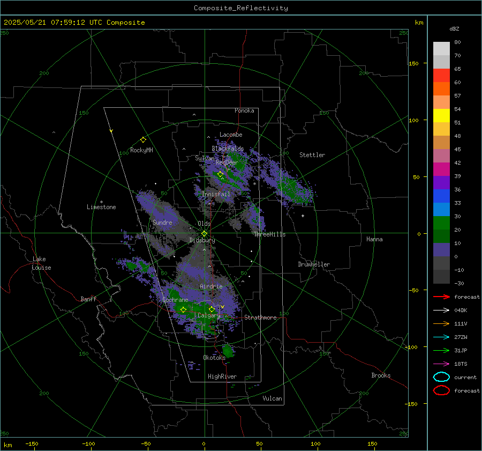This screenshot has height=451, width=482.
Task: Click the Okotoks label on map
Action: pyautogui.click(x=214, y=357)
